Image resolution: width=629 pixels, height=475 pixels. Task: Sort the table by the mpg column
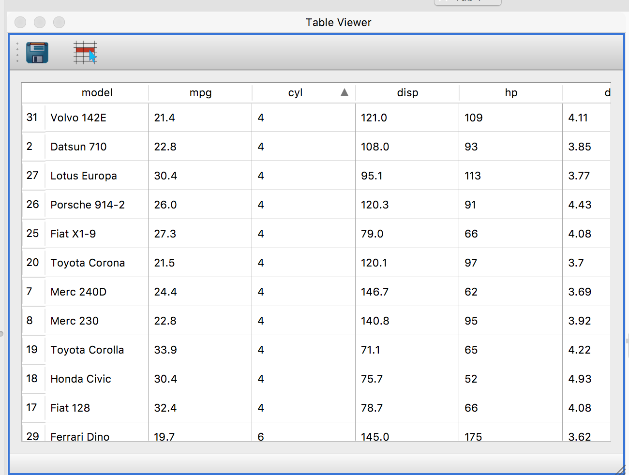click(200, 92)
